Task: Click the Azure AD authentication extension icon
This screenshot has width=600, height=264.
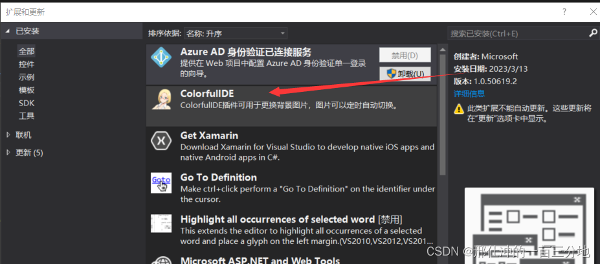Action: click(161, 57)
